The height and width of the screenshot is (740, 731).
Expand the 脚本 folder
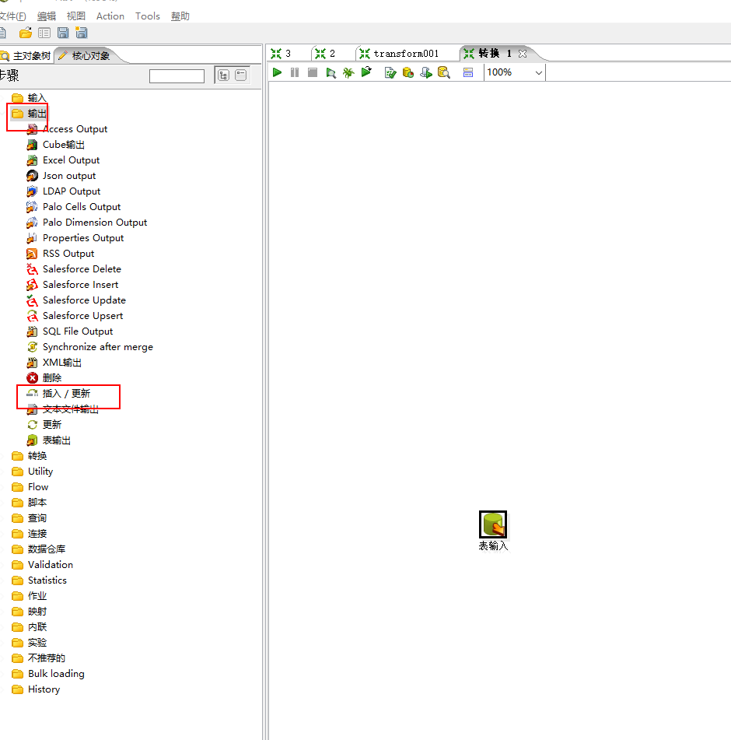(x=30, y=502)
